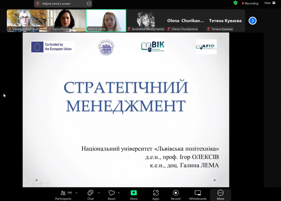Open the React heart menu
281x201 pixels.
pos(111,195)
